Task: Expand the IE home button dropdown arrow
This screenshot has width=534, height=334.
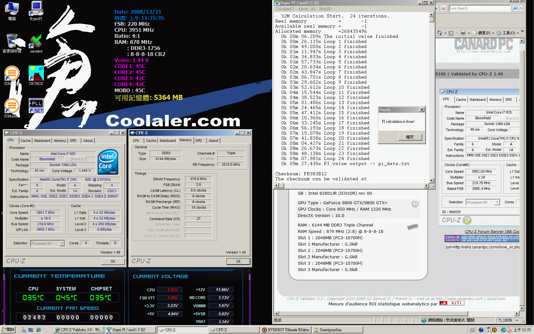Action: click(x=445, y=33)
